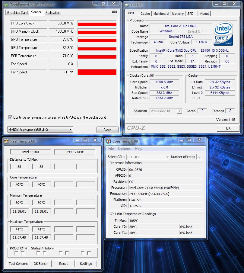Screen dimensions: 244x273
Task: Open the CPU-Z SPD tab
Action: [x=190, y=14]
